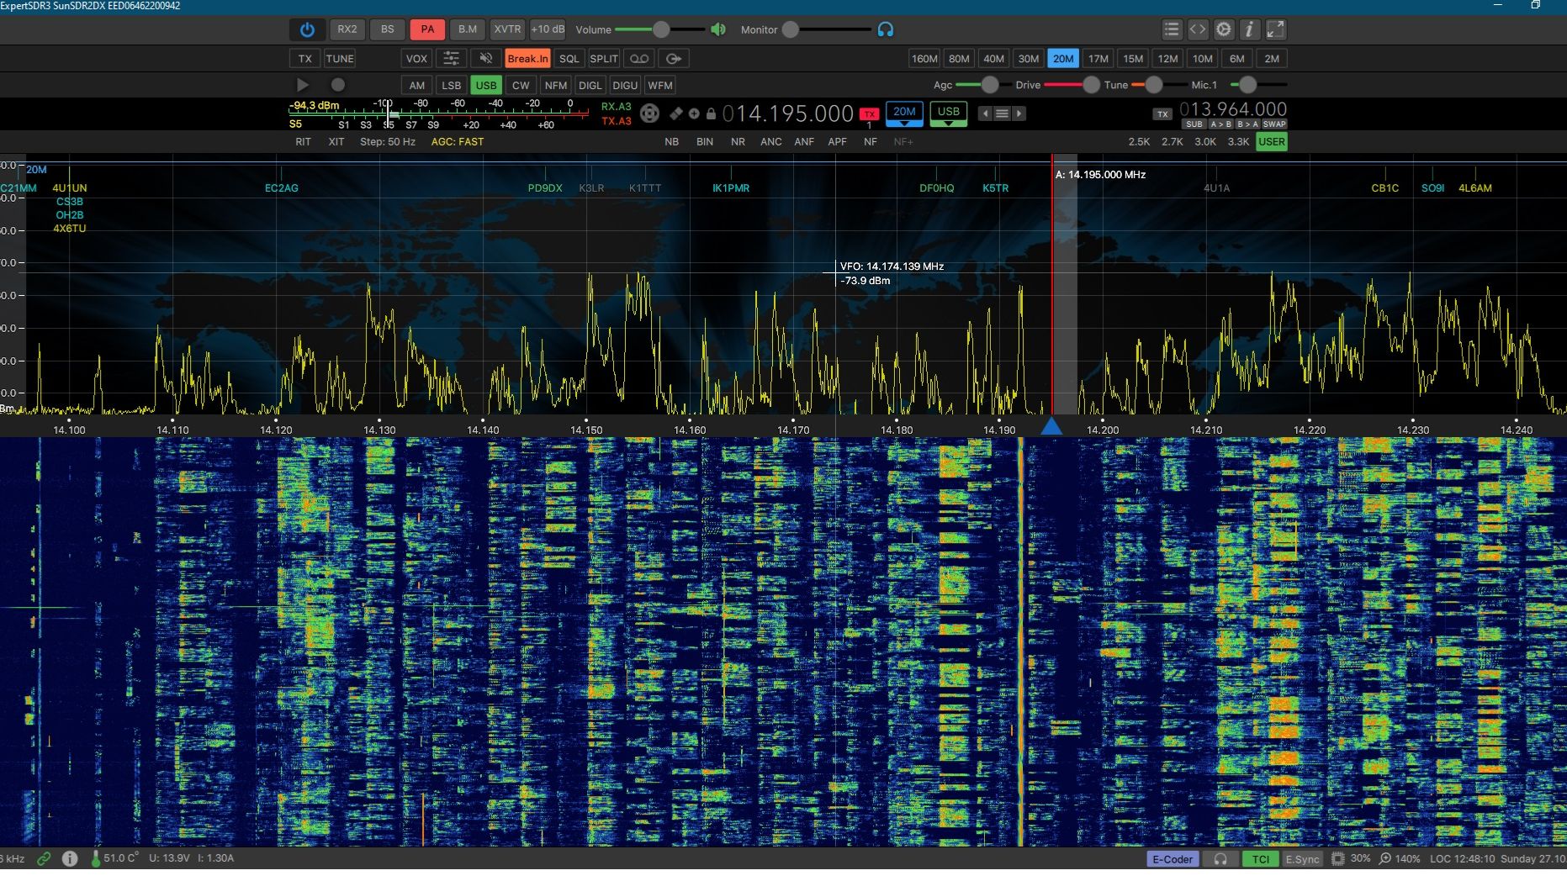Viewport: 1567px width, 881px height.
Task: Open settings with the gear icon
Action: point(1224,29)
